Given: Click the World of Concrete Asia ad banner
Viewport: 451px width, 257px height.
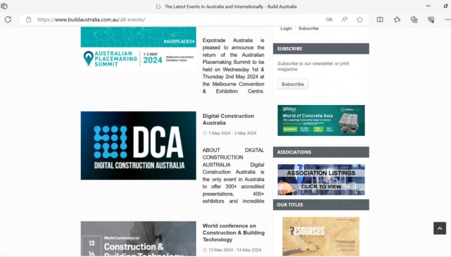Looking at the screenshot, I should coord(321,120).
